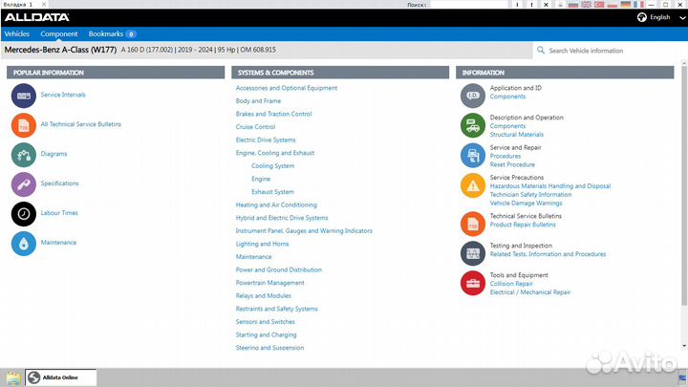Click the magnifier icon beside Search Vehicle Information
Viewport: 688px width, 387px height.
541,50
